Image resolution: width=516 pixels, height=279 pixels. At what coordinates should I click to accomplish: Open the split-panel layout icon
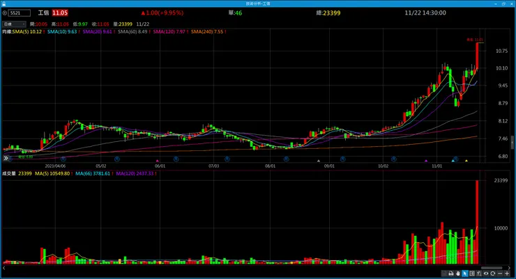coord(472,273)
